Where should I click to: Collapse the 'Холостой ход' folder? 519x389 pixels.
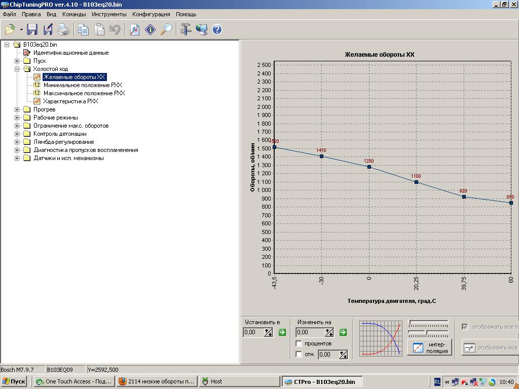17,69
